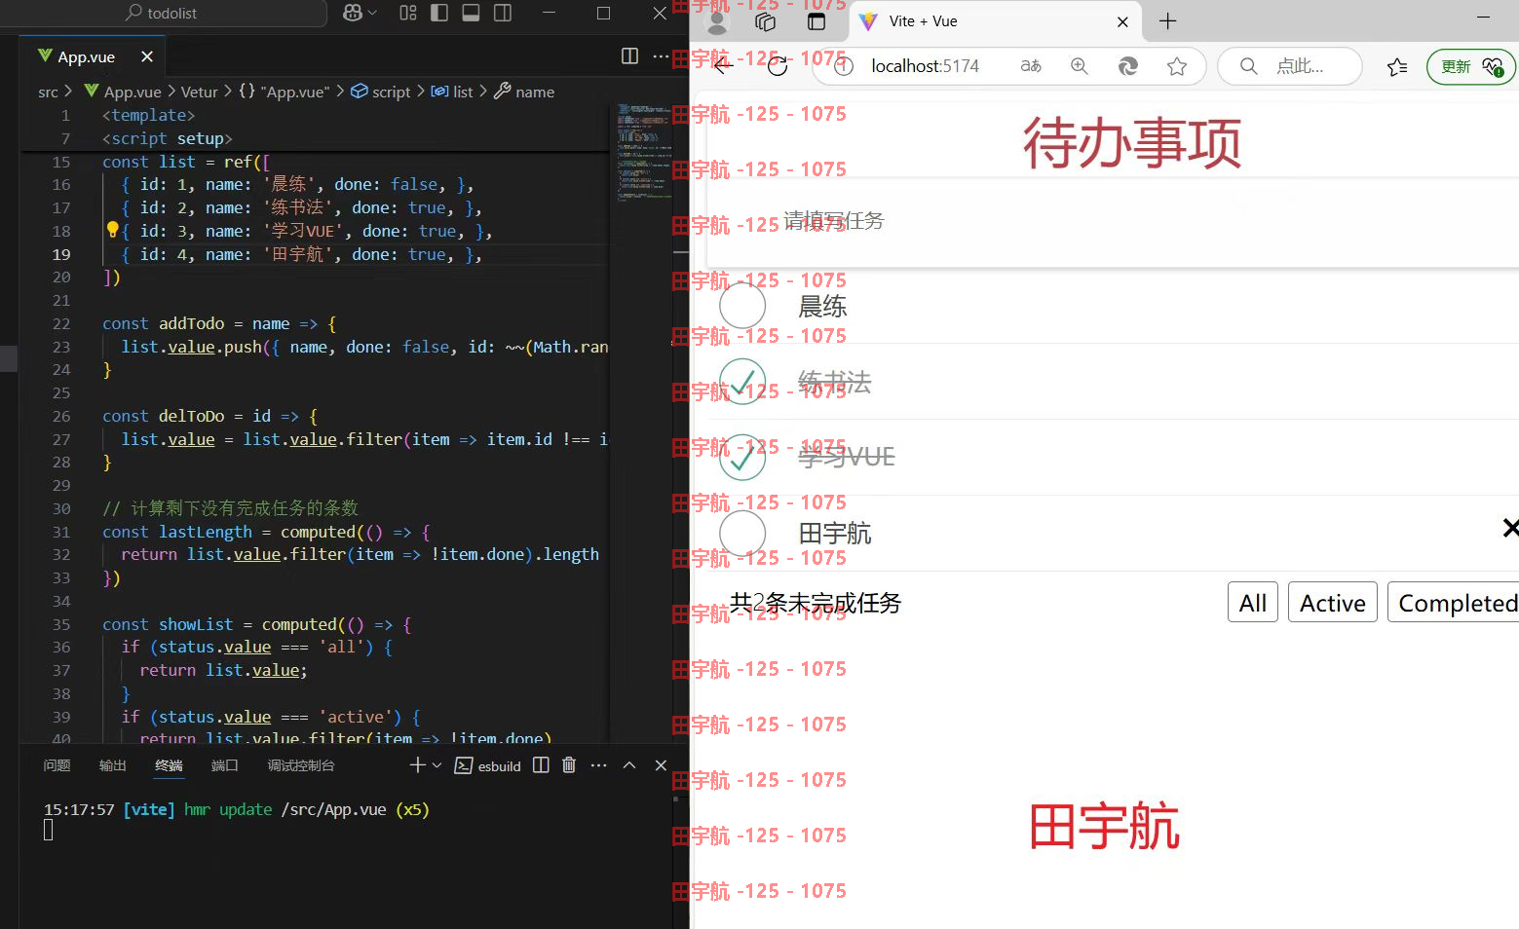Click the list breadcrumb symbol
Image resolution: width=1519 pixels, height=929 pixels.
tap(452, 92)
